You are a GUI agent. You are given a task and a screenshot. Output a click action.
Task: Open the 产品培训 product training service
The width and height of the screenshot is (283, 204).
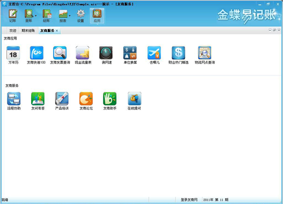point(62,101)
